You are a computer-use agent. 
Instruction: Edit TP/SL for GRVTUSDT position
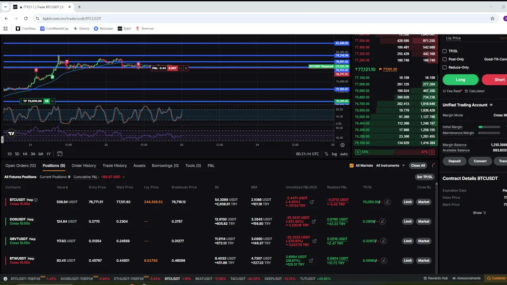coord(383,241)
